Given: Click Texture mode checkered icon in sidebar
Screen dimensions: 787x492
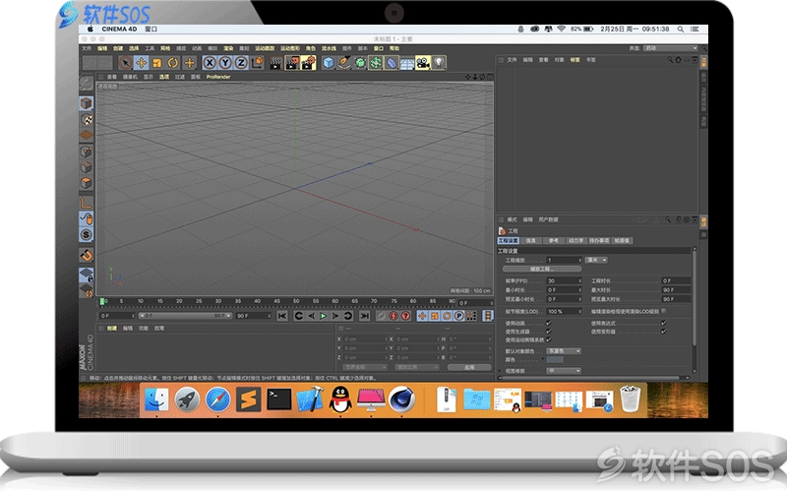Looking at the screenshot, I should [87, 119].
